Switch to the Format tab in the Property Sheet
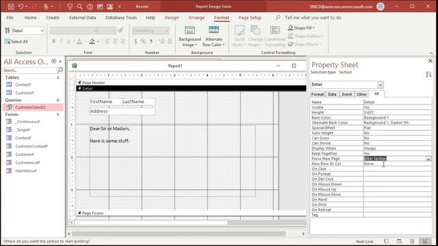This screenshot has width=438, height=246. click(x=318, y=94)
